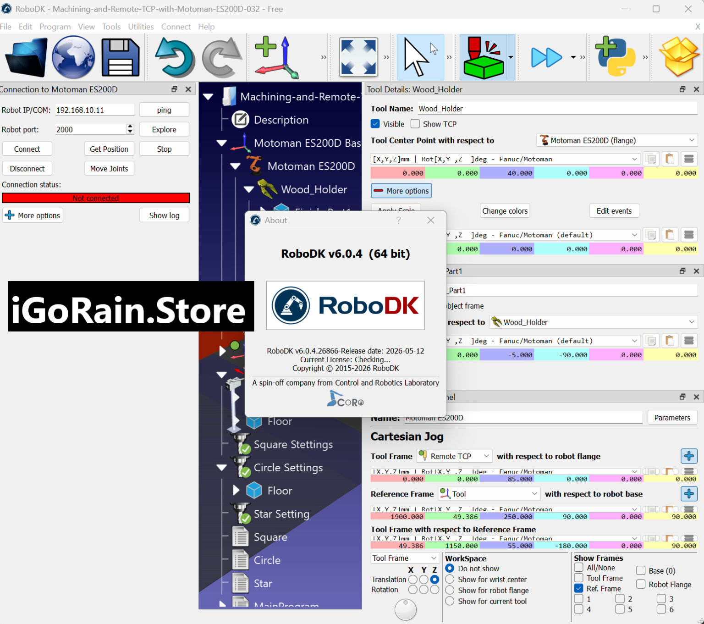Viewport: 704px width, 624px height.
Task: Open the Program menu
Action: click(x=55, y=27)
